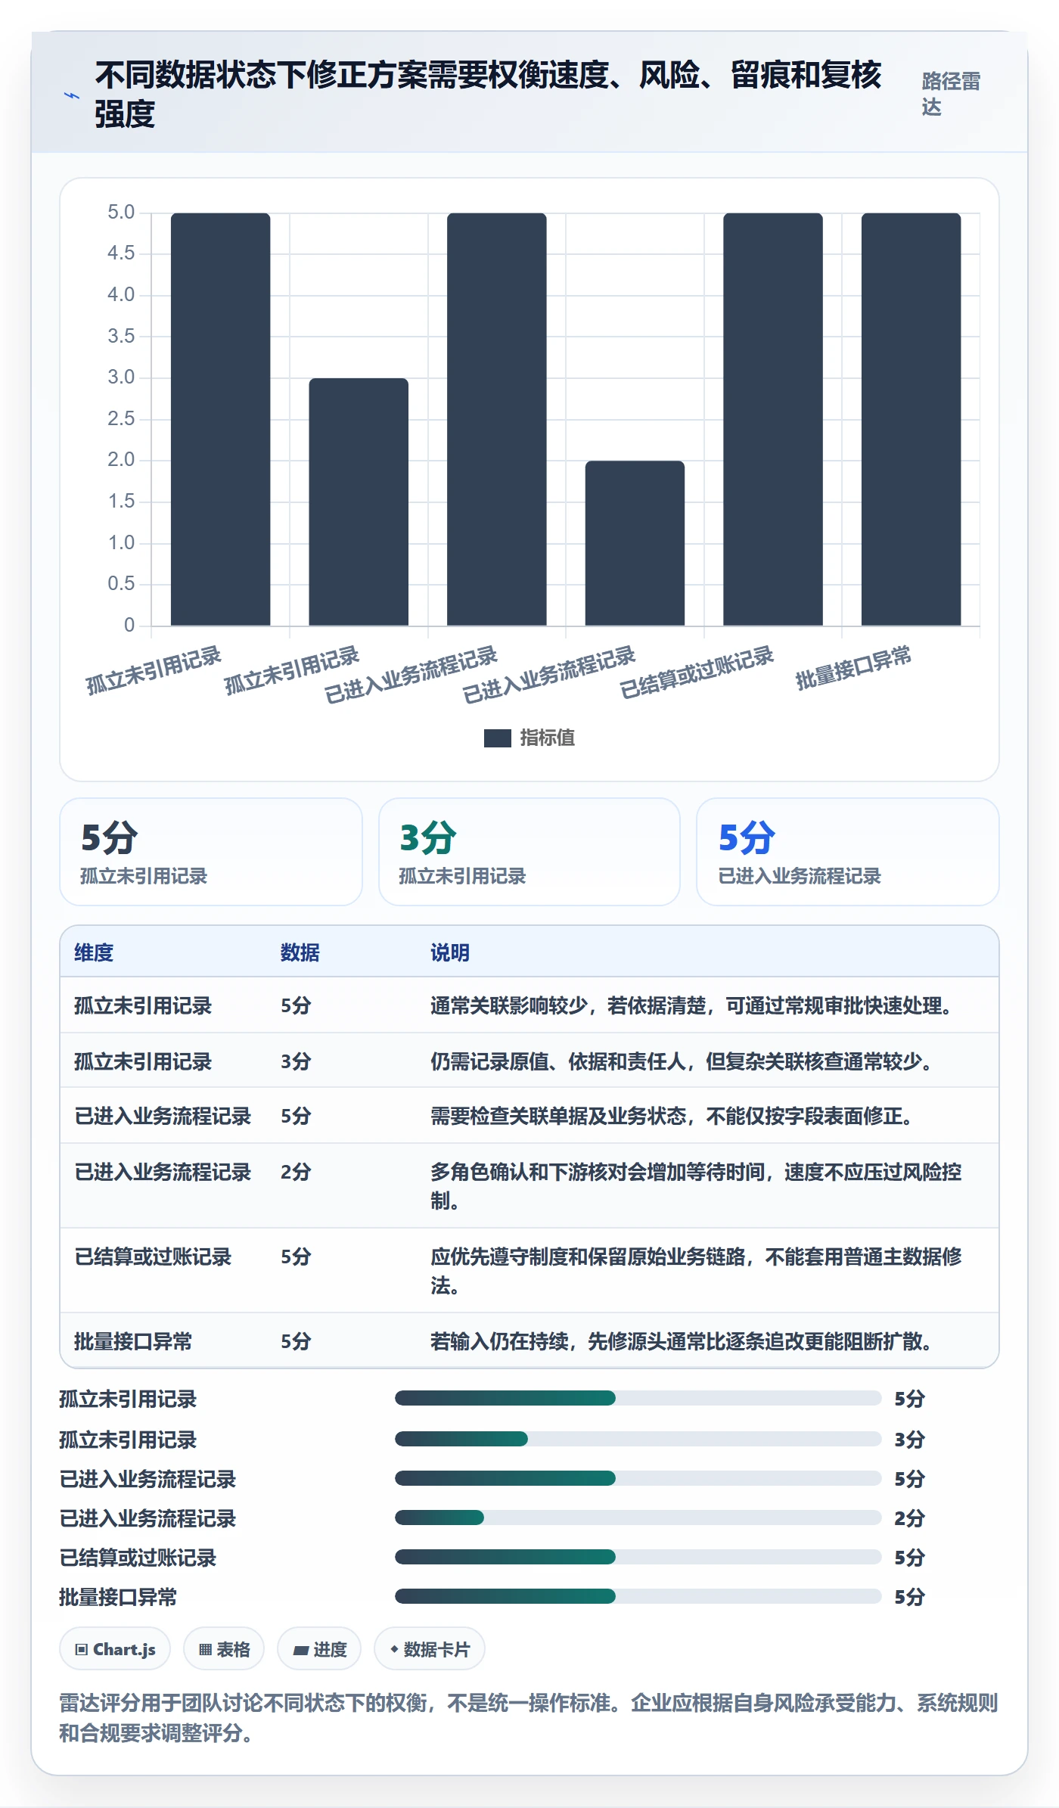Click the 已结算或过账记录 chart bar
The image size is (1059, 1808).
click(x=773, y=419)
